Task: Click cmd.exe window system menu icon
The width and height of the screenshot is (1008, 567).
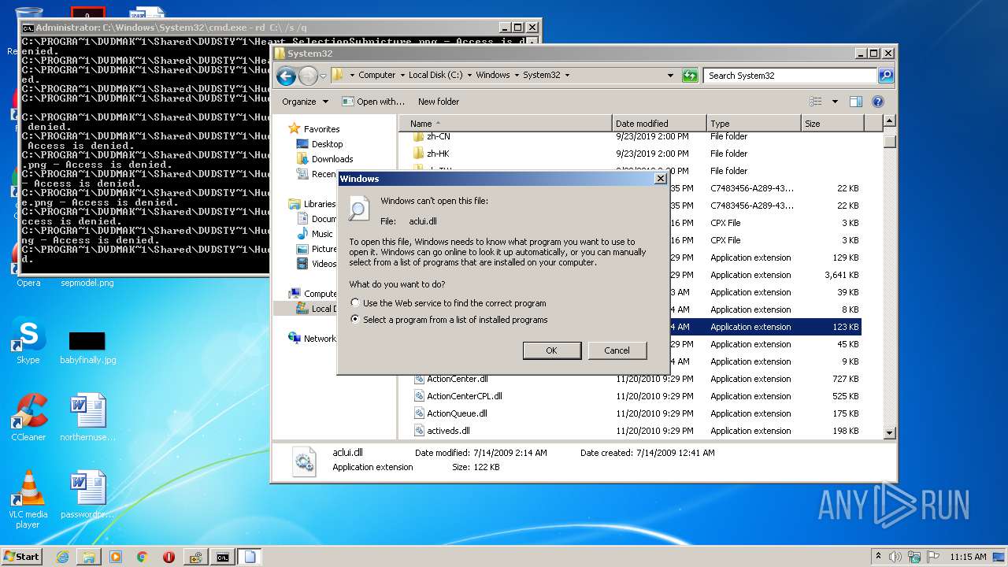Action: (x=28, y=28)
